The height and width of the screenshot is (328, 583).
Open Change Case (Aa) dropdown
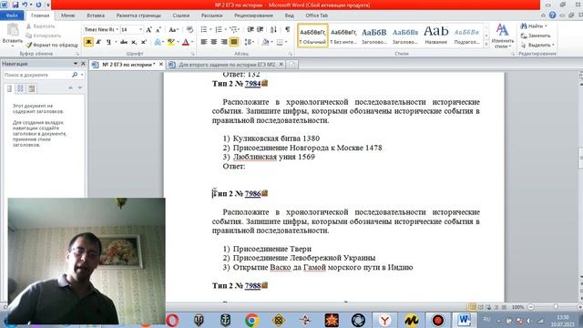point(173,29)
